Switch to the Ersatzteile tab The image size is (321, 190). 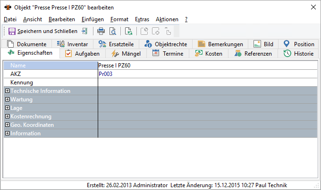tap(116, 44)
